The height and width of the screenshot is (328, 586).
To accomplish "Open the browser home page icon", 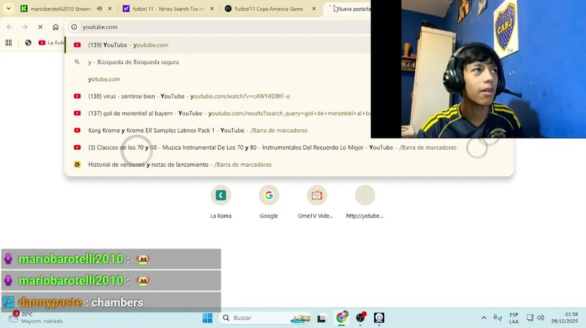I will [x=56, y=27].
